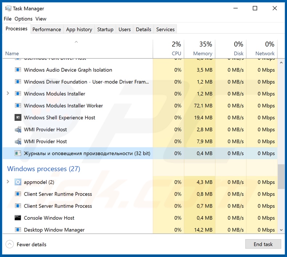This screenshot has height=257, width=287.
Task: Click the 72,1 MB memory value
Action: click(203, 106)
